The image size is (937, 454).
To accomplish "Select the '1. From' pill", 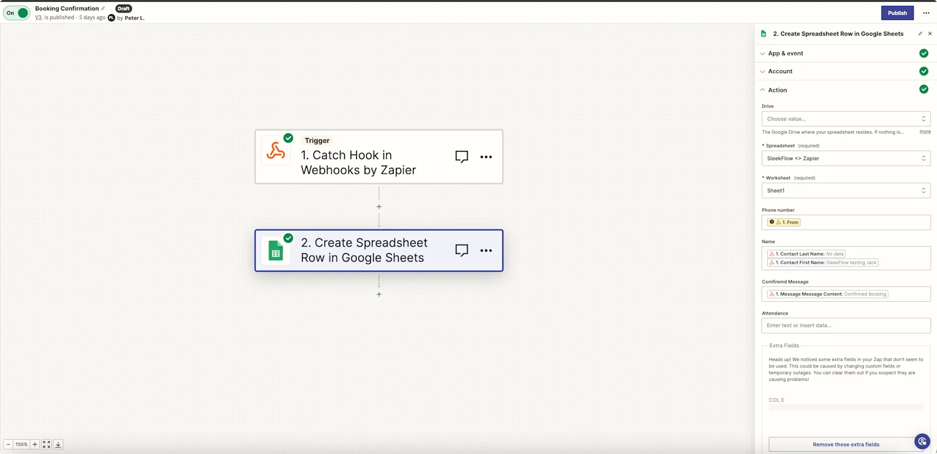I will pos(784,222).
